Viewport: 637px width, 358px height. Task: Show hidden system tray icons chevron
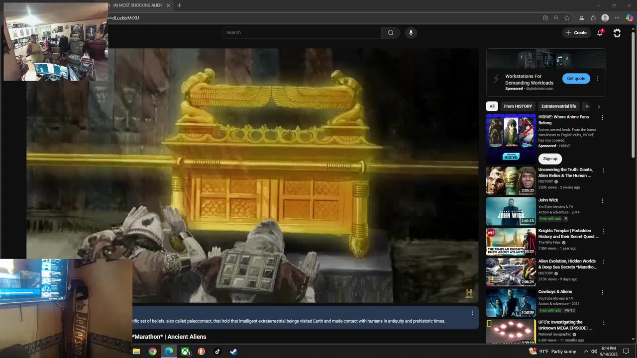586,352
